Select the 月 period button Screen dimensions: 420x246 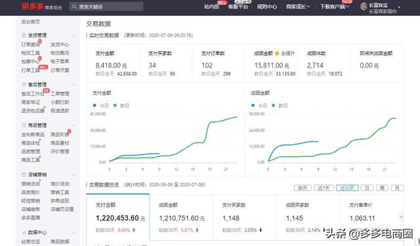point(397,188)
